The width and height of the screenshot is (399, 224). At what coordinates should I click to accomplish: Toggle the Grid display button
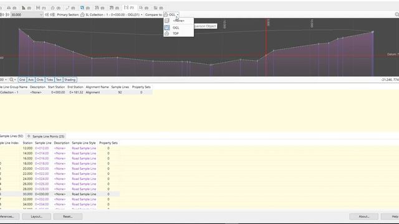22,80
